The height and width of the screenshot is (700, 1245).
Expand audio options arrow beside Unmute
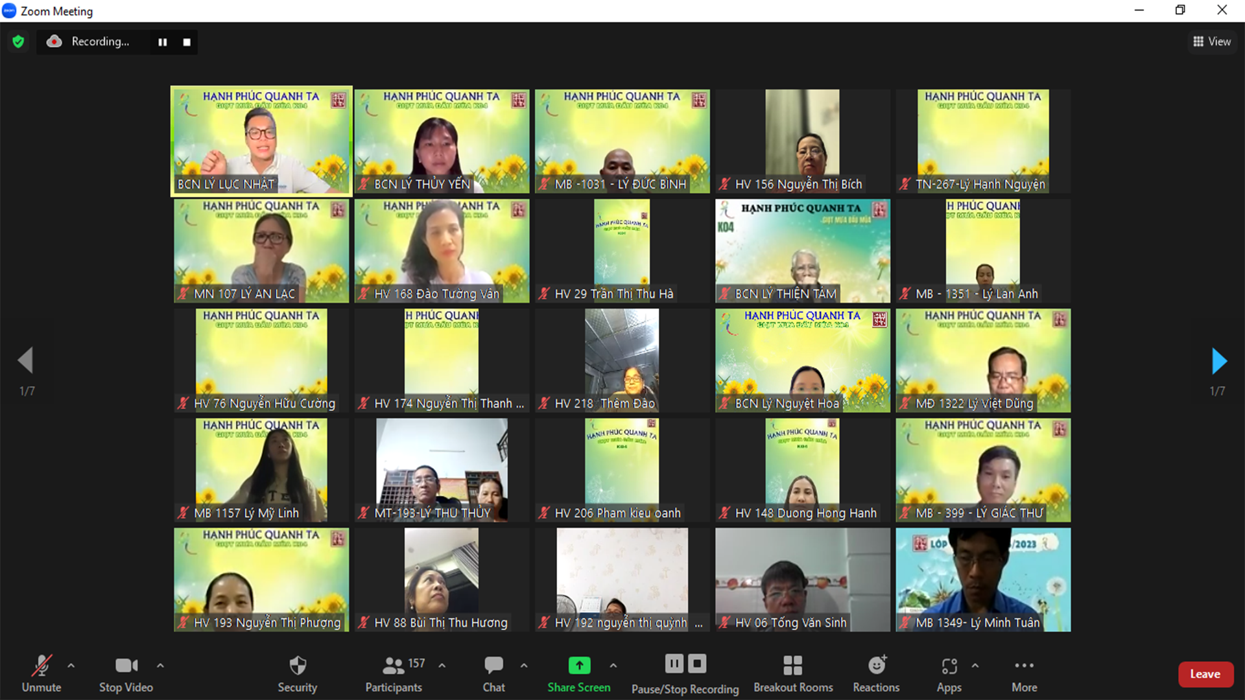coord(71,665)
